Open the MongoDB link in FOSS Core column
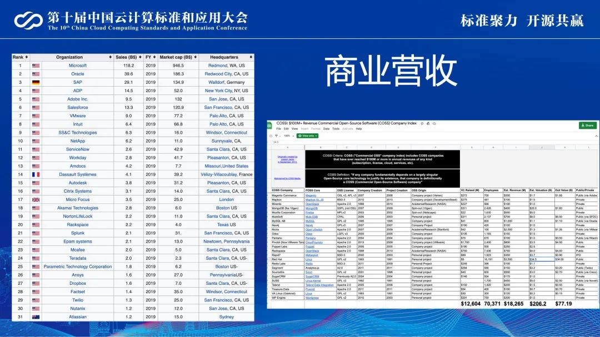 tap(312, 208)
